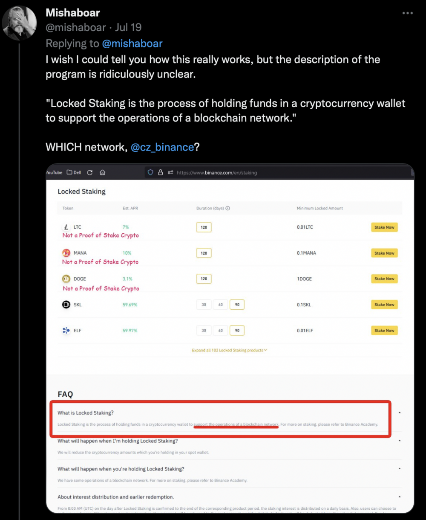The height and width of the screenshot is (520, 426).
Task: Select the 90 day duration for SKL
Action: pos(237,305)
